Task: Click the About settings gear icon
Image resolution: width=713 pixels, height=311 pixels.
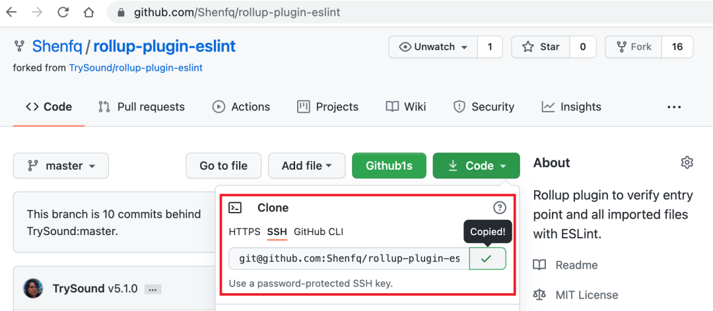Action: (x=687, y=162)
